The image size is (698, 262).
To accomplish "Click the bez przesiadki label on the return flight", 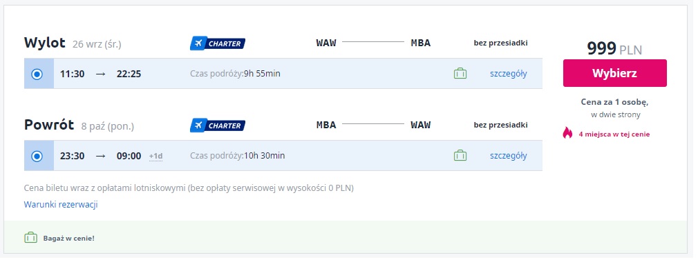I will 501,125.
